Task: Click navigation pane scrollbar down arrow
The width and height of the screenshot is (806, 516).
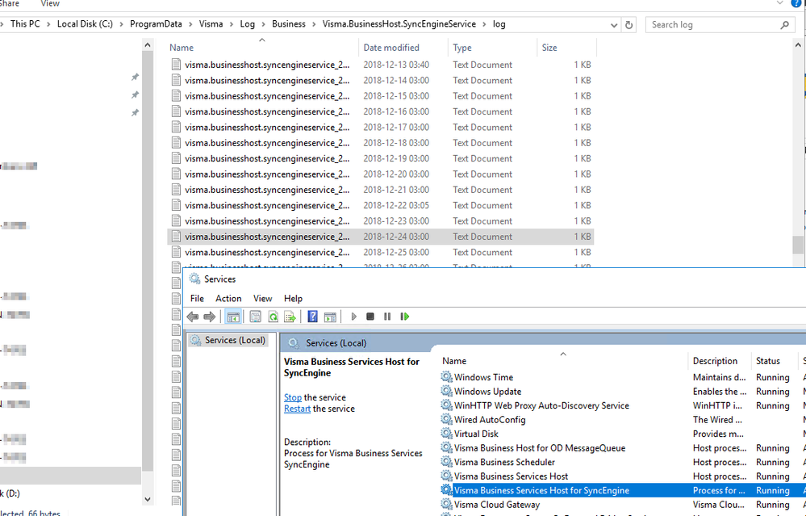Action: tap(148, 498)
